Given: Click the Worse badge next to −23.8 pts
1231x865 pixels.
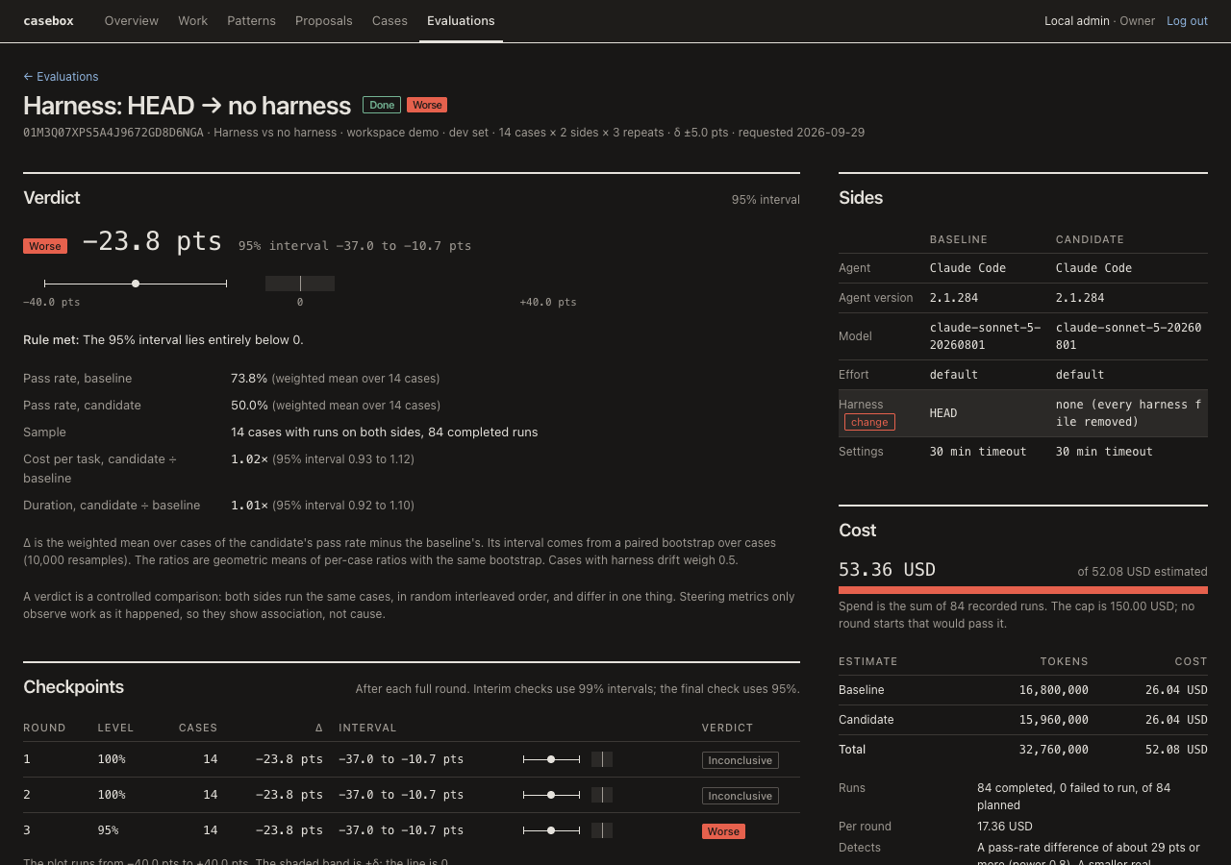Looking at the screenshot, I should pos(45,246).
